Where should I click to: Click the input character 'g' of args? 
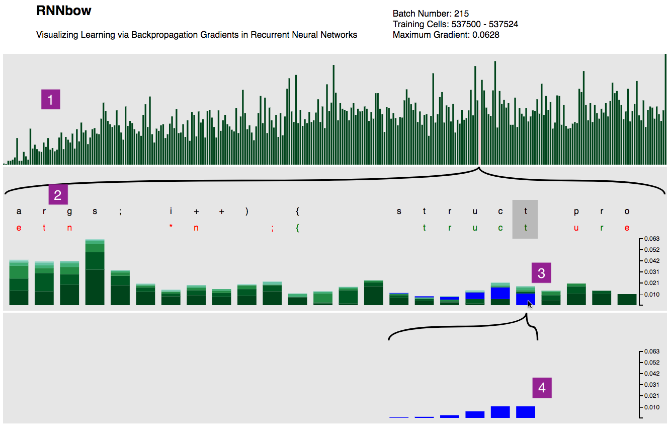[x=69, y=212]
